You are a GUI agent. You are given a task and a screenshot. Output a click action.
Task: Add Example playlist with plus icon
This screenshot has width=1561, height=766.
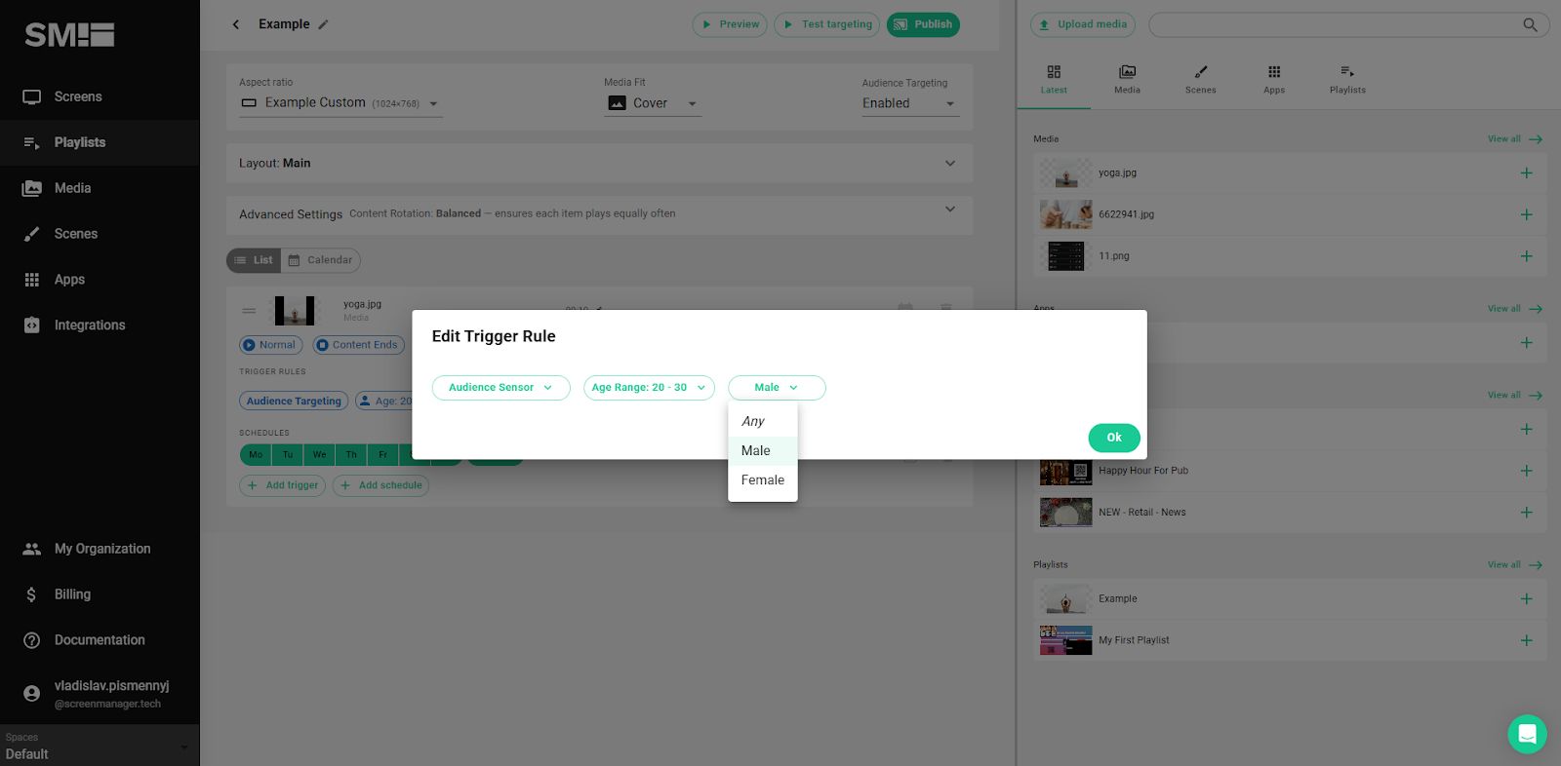(x=1526, y=599)
